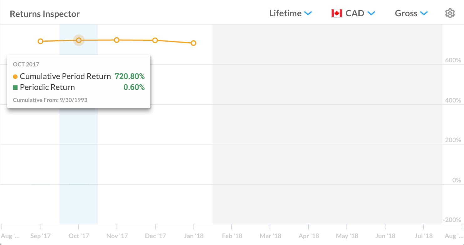Image resolution: width=464 pixels, height=245 pixels.
Task: Select the Sep '17 data point
Action: point(40,41)
